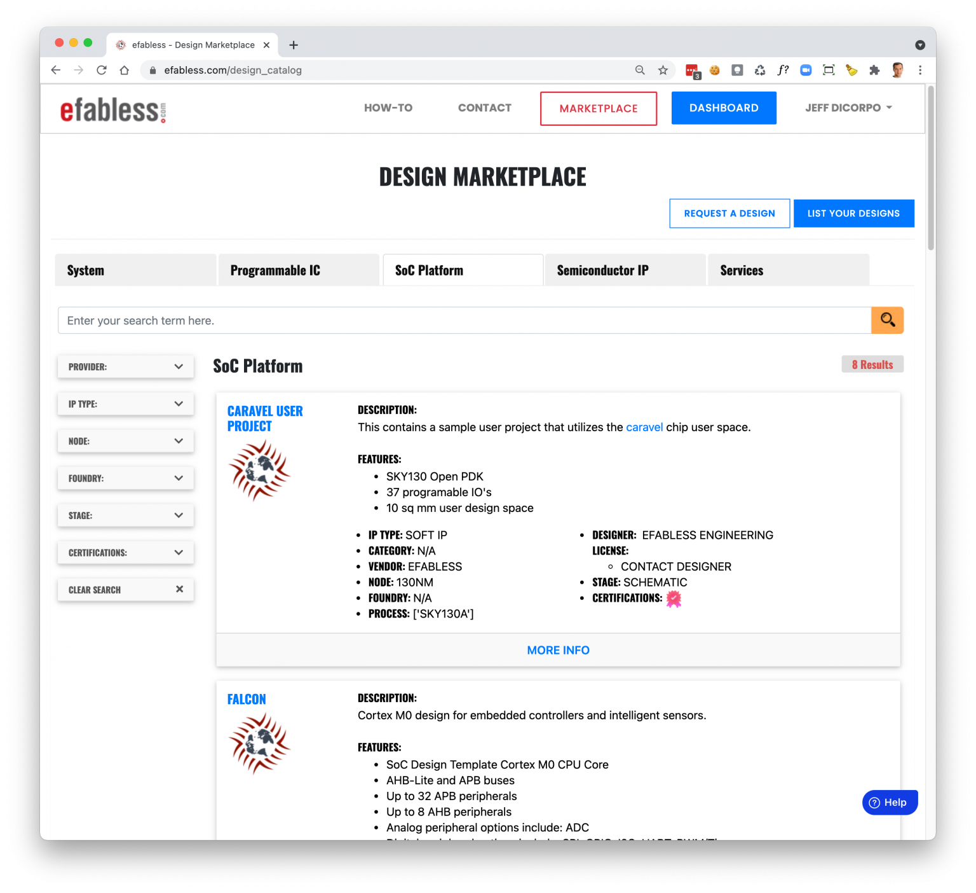Click the Falcon project logo image
976x893 pixels.
pyautogui.click(x=259, y=744)
